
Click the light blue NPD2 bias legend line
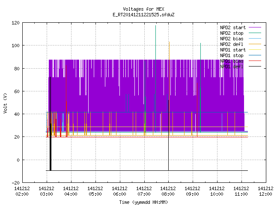[255, 38]
